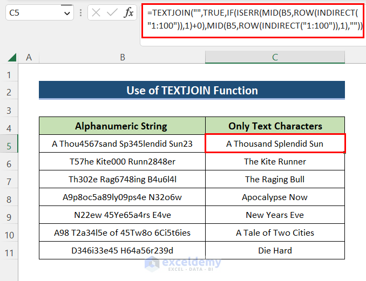The width and height of the screenshot is (366, 281).
Task: Select column B header
Action: point(123,57)
